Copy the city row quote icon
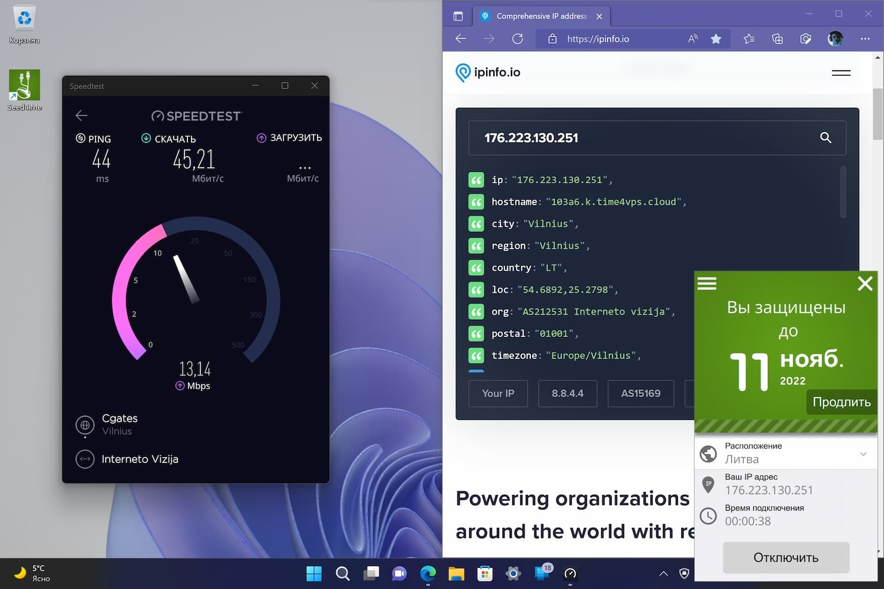This screenshot has width=884, height=589. (x=476, y=224)
